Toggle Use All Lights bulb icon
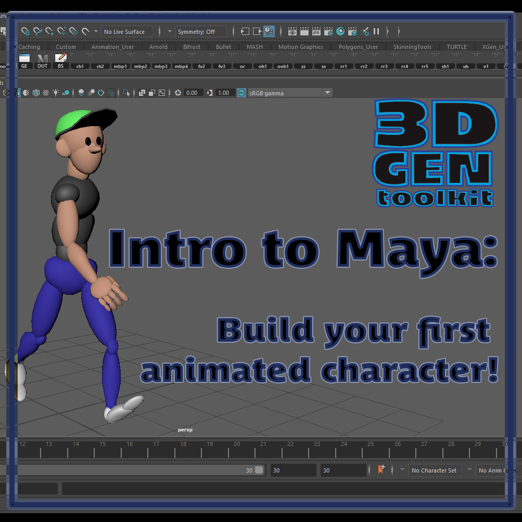Image resolution: width=522 pixels, height=522 pixels. (56, 93)
